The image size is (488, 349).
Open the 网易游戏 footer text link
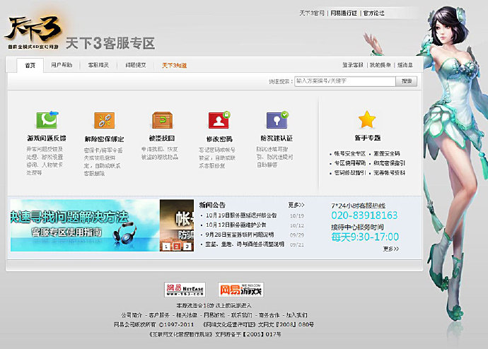coord(214,315)
